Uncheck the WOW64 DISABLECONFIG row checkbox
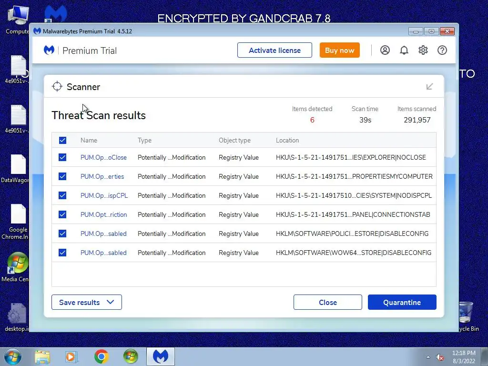488x366 pixels. click(x=62, y=253)
